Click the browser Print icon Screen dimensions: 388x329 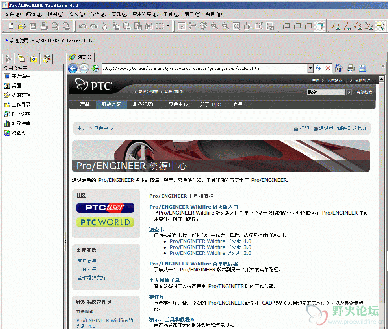tap(351, 68)
